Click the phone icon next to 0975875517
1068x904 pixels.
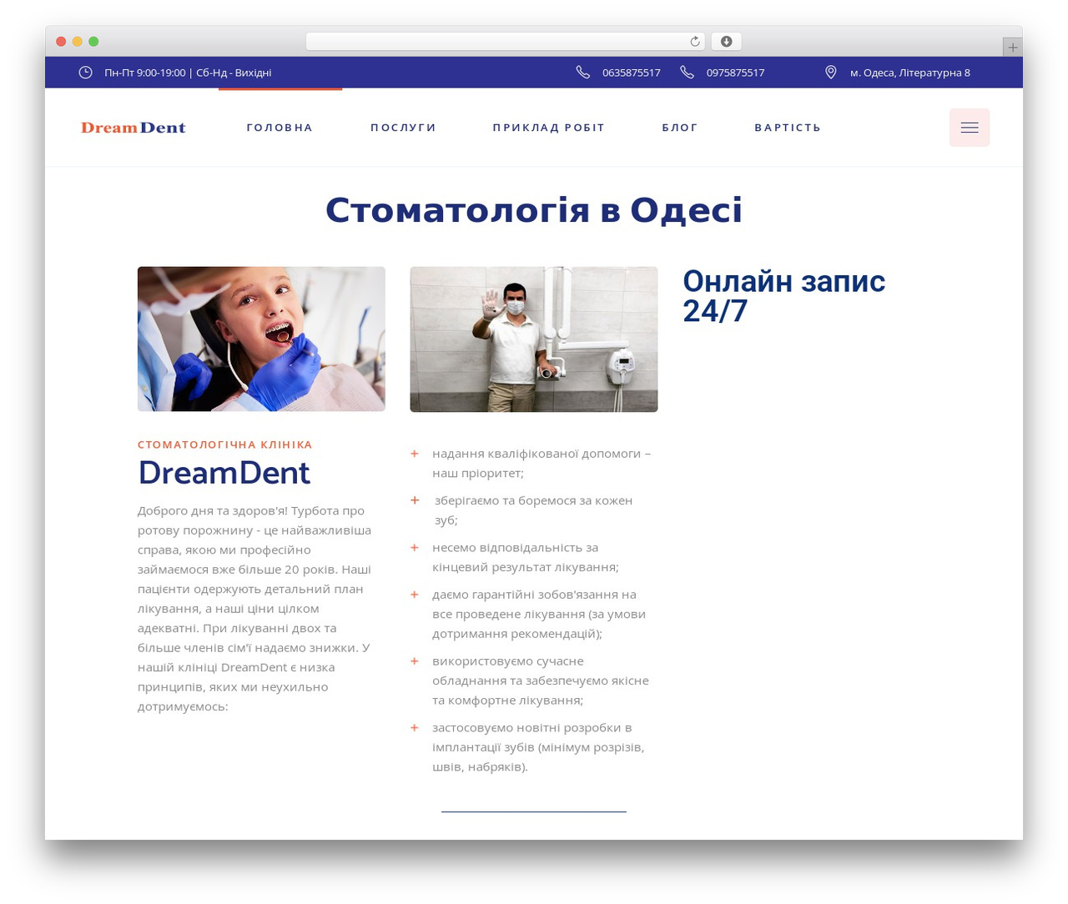[687, 73]
